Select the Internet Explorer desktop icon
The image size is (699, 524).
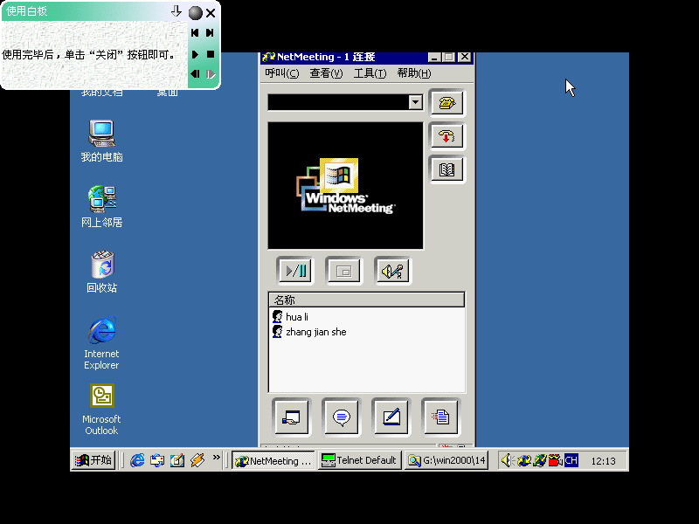point(101,343)
